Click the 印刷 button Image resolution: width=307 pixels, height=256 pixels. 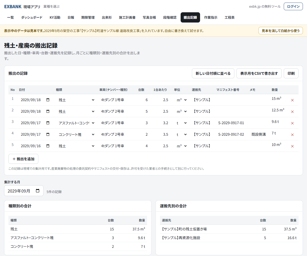291,73
